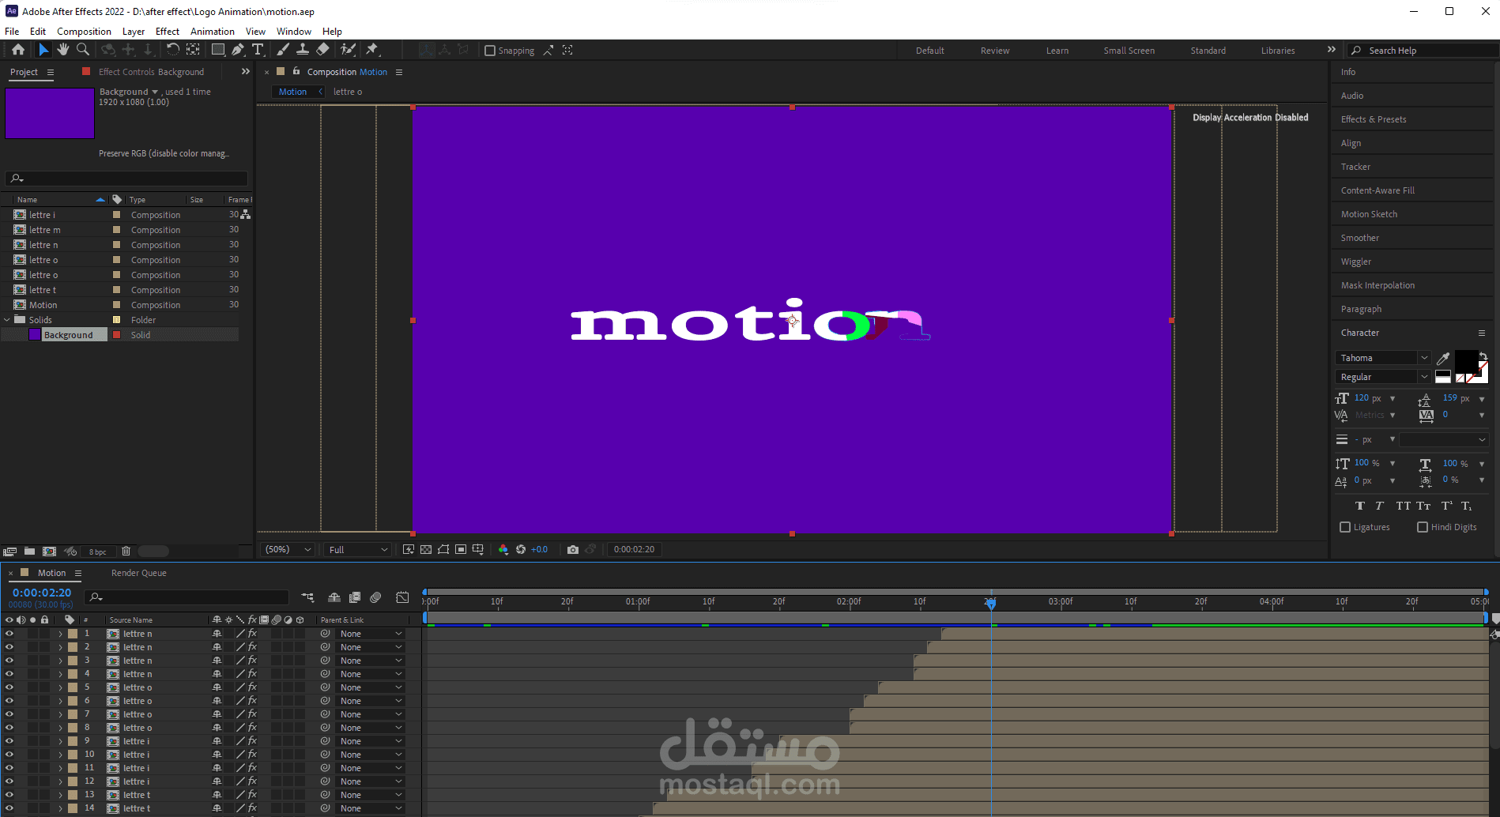The width and height of the screenshot is (1500, 817).
Task: Open the show channel and color management icon
Action: point(503,550)
